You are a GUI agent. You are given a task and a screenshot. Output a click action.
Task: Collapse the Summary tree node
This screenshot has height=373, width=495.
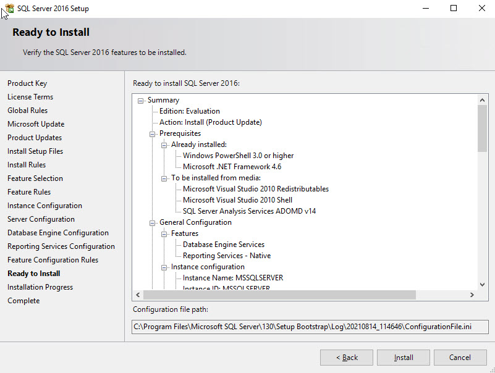pos(141,99)
